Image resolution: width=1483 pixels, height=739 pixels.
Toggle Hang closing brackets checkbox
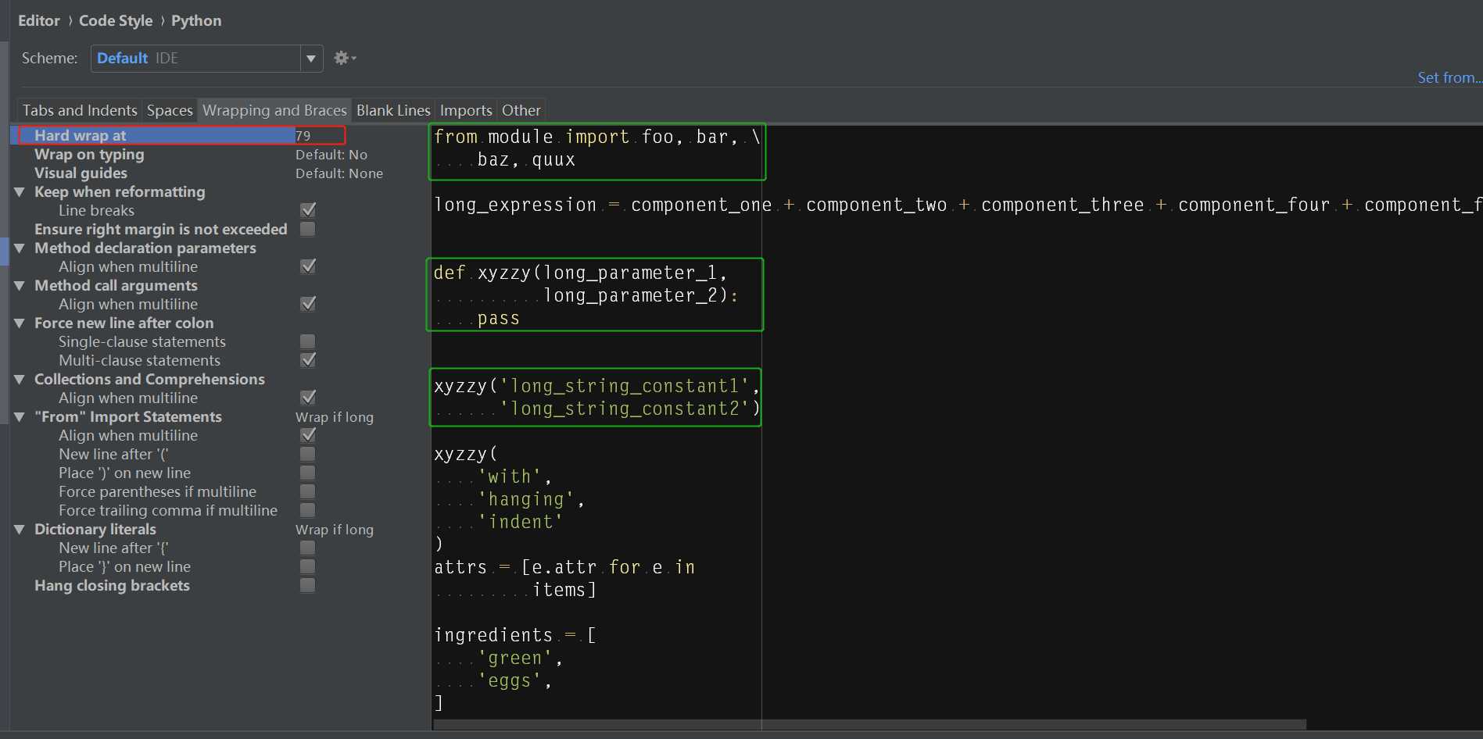click(308, 585)
